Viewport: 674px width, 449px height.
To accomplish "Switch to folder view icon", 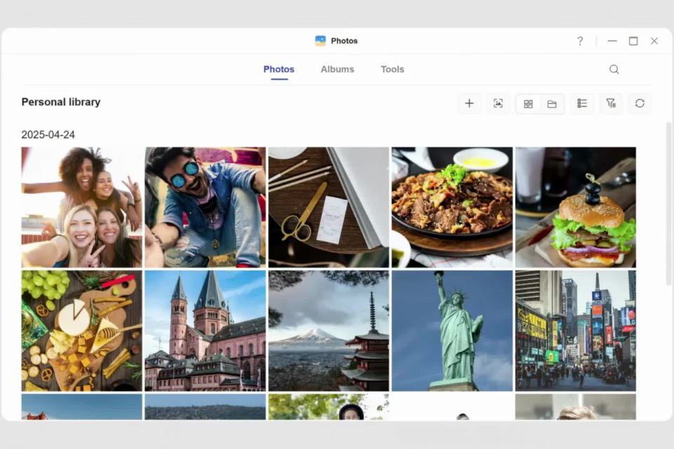I will (552, 104).
